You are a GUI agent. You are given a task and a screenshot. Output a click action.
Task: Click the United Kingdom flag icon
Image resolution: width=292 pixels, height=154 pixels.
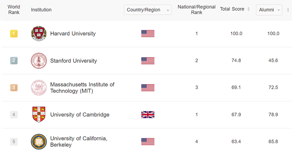click(148, 115)
